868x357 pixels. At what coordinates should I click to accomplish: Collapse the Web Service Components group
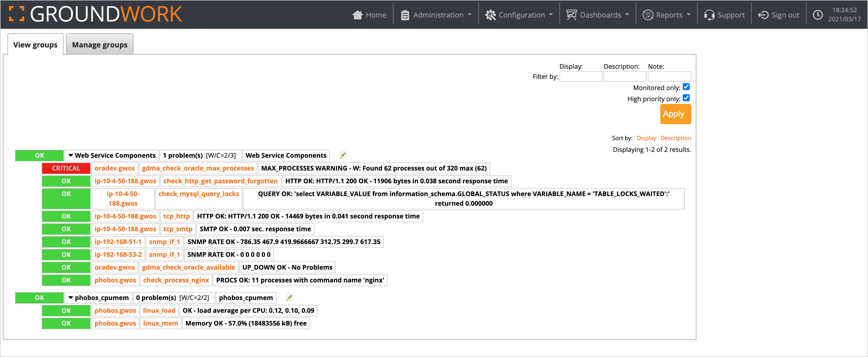pyautogui.click(x=71, y=155)
